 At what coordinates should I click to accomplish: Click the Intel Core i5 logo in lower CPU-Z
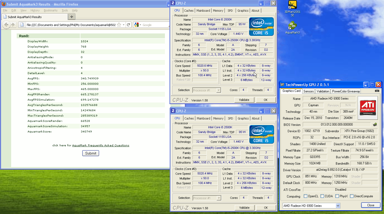coord(262,134)
